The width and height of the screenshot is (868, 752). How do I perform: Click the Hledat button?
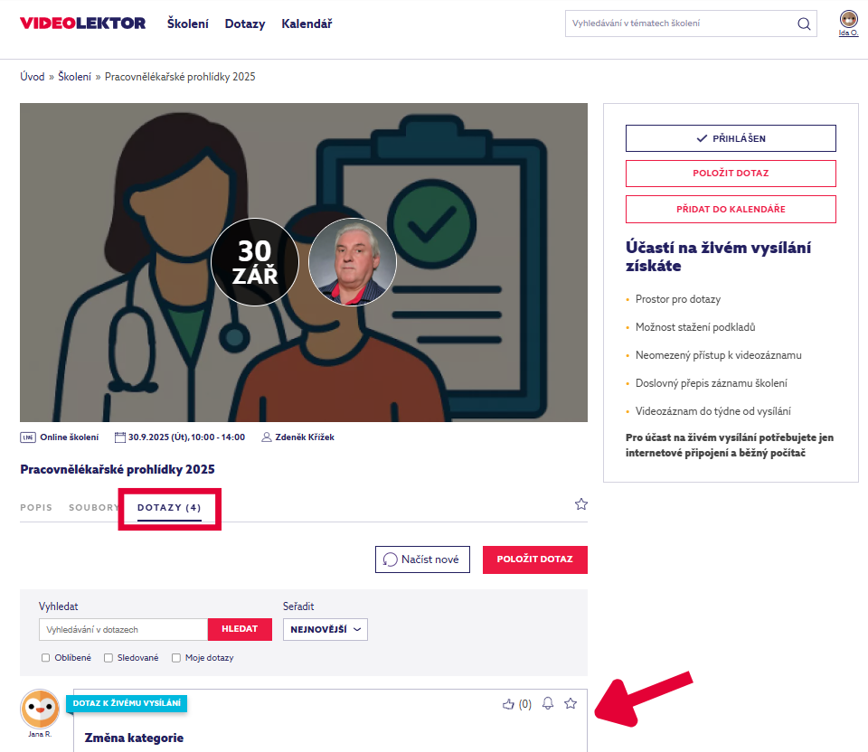coord(240,629)
